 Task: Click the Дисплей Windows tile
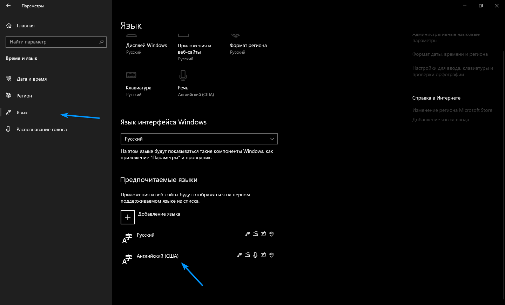point(146,46)
